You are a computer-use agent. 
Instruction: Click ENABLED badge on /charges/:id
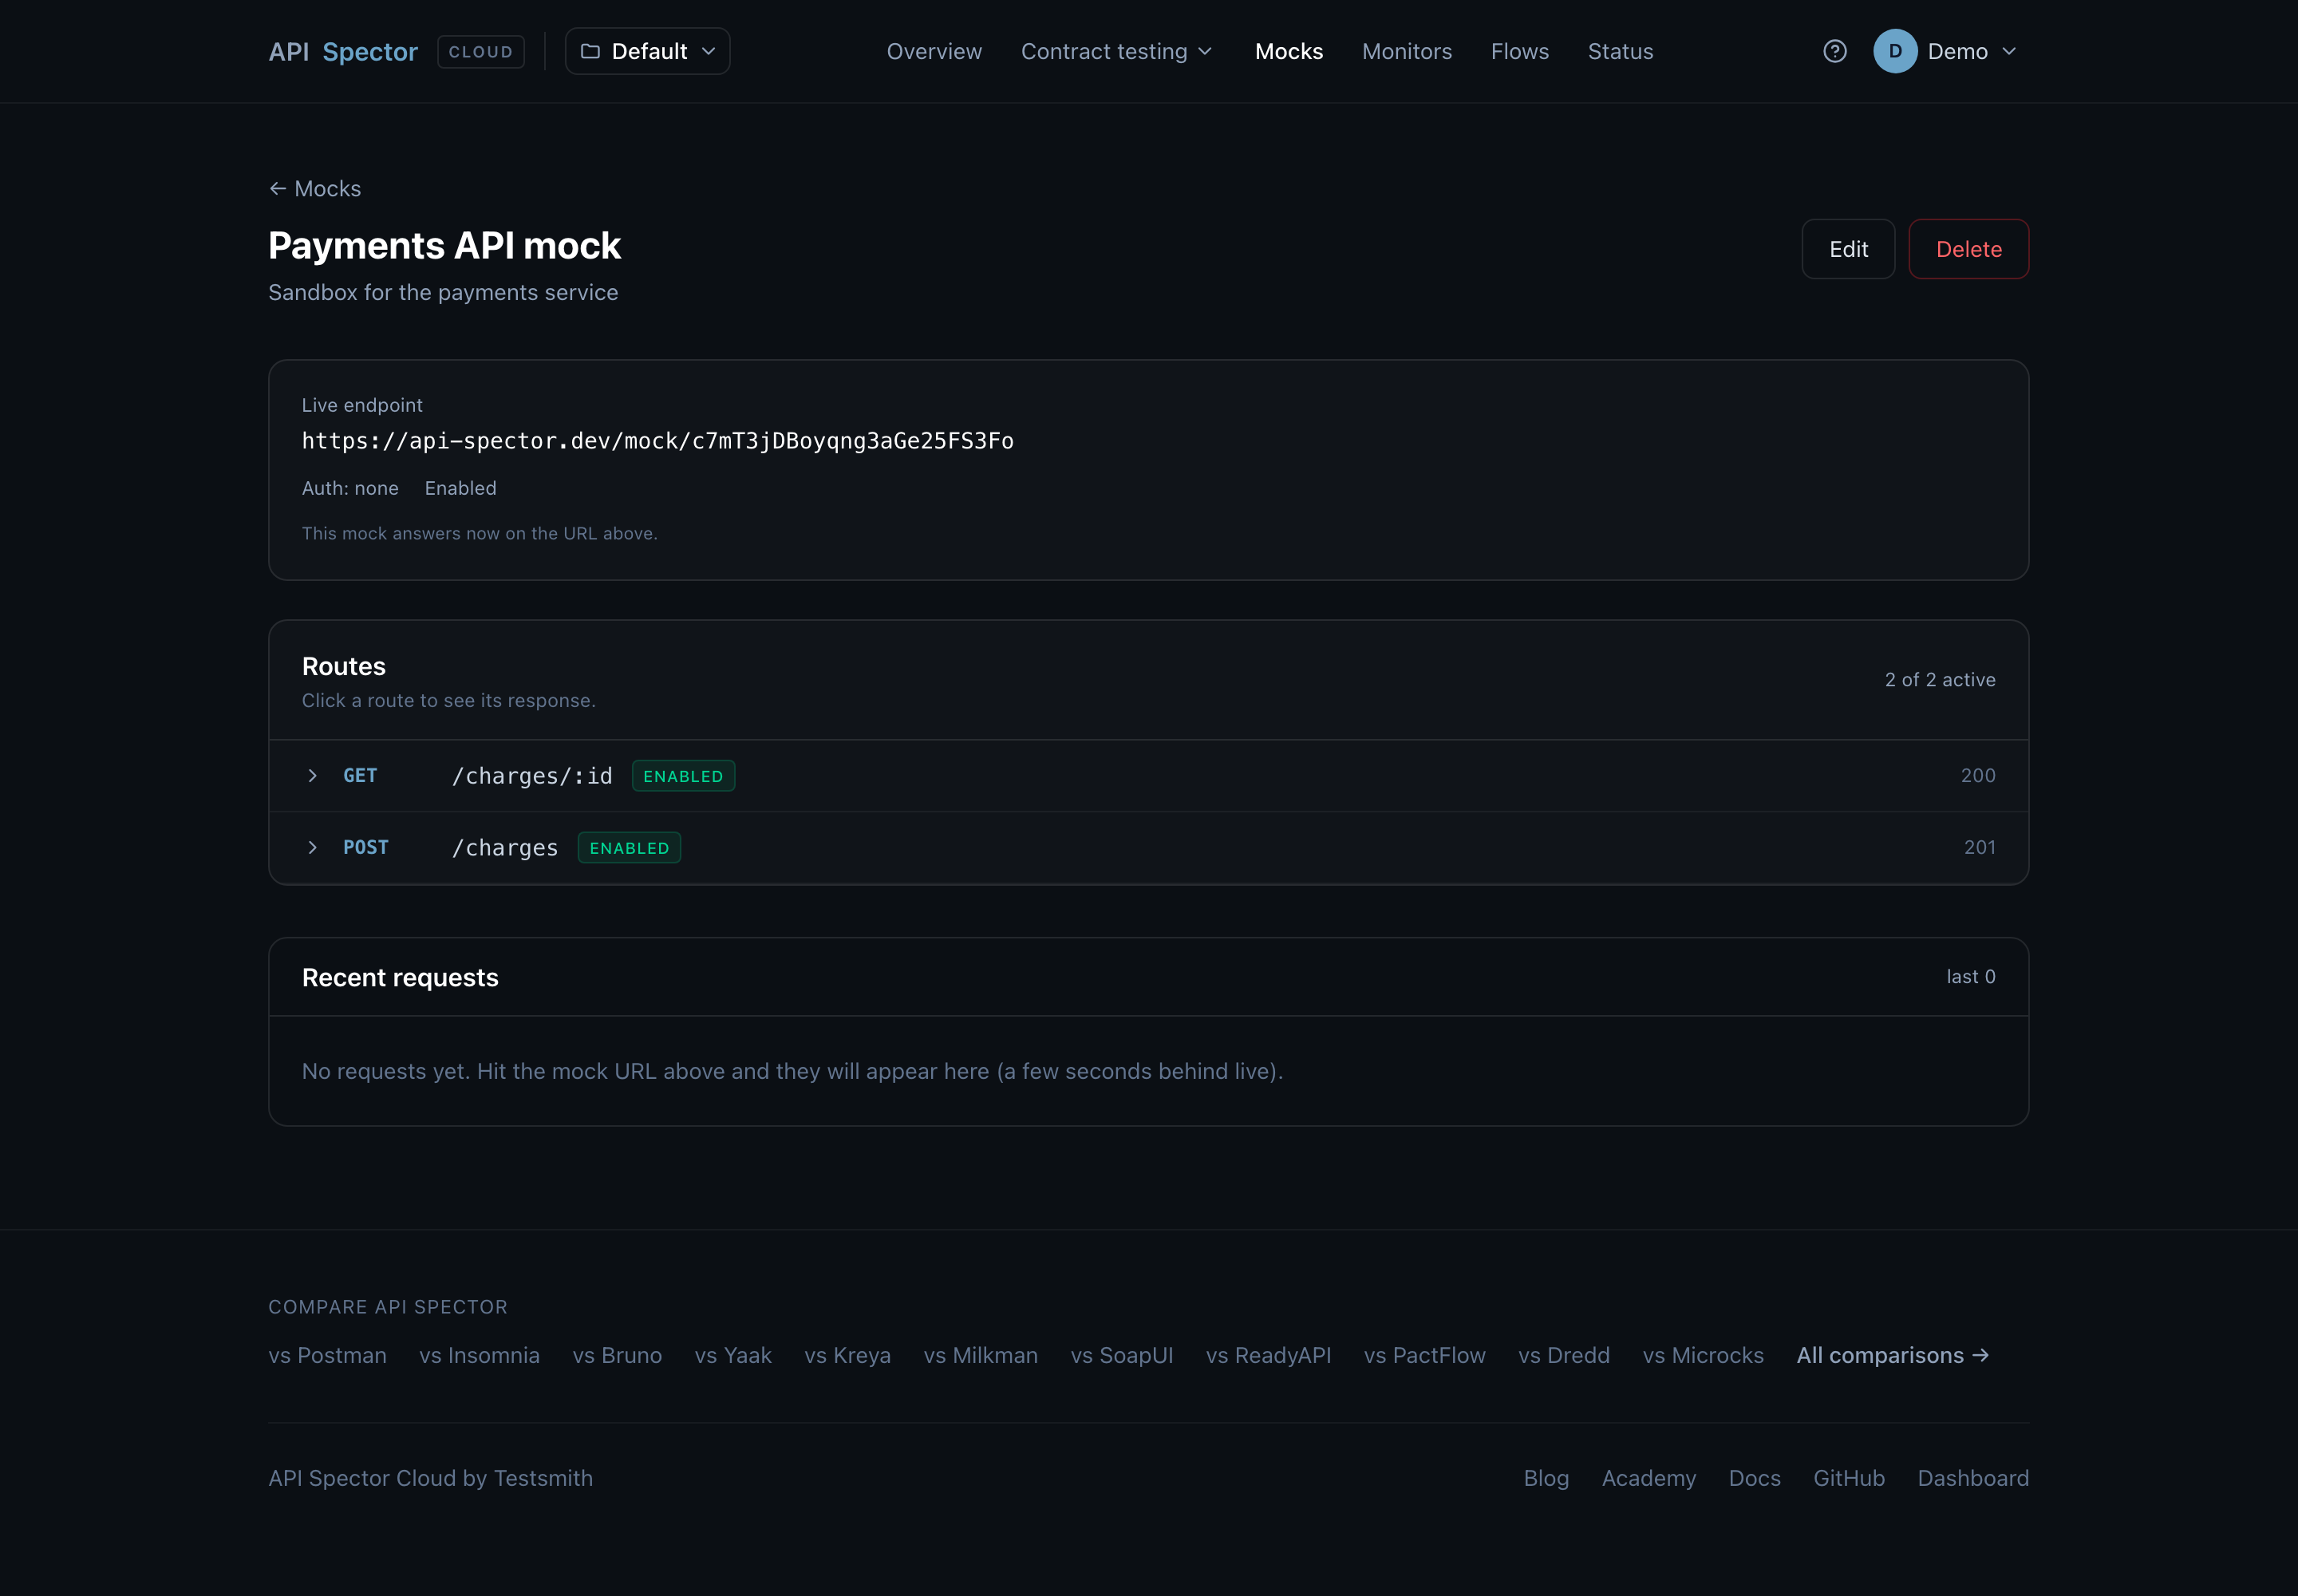683,776
